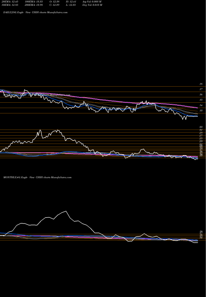Click the 'Day Vol' reading

[x=92, y=5]
